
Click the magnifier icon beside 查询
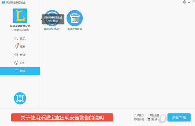(16, 55)
